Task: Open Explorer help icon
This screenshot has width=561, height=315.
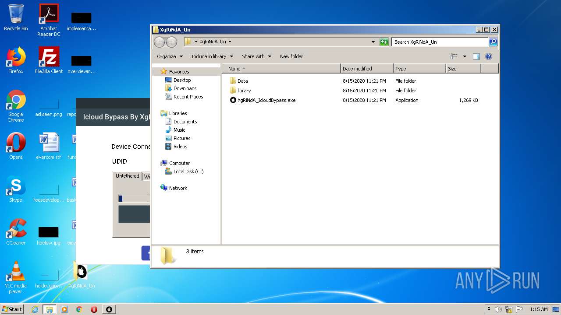Action: click(x=489, y=56)
